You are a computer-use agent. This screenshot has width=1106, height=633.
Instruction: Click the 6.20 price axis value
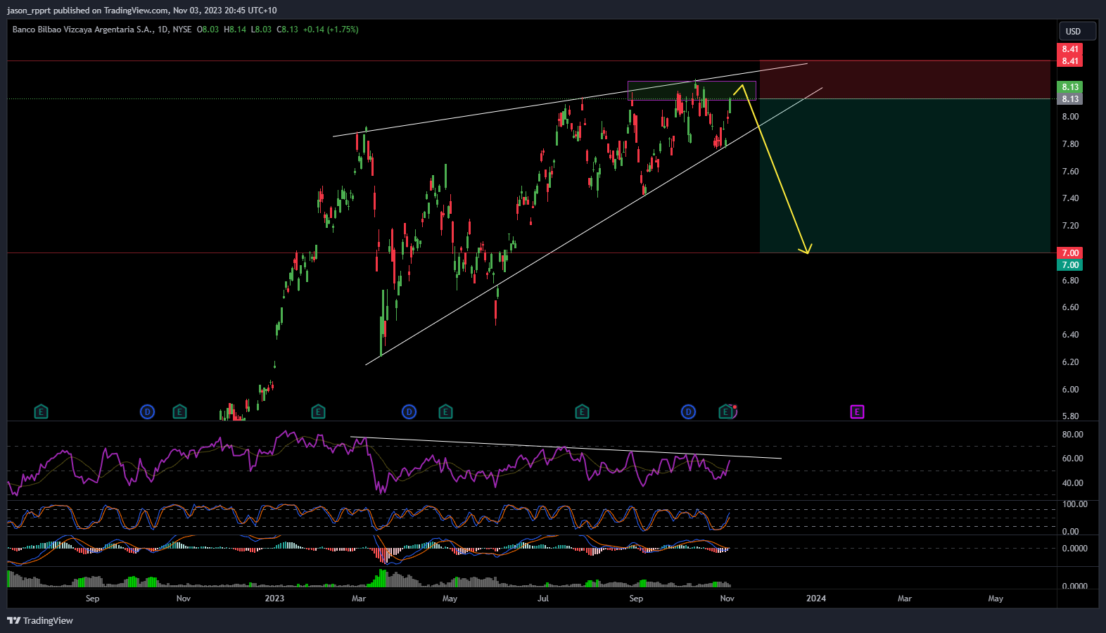pyautogui.click(x=1070, y=362)
